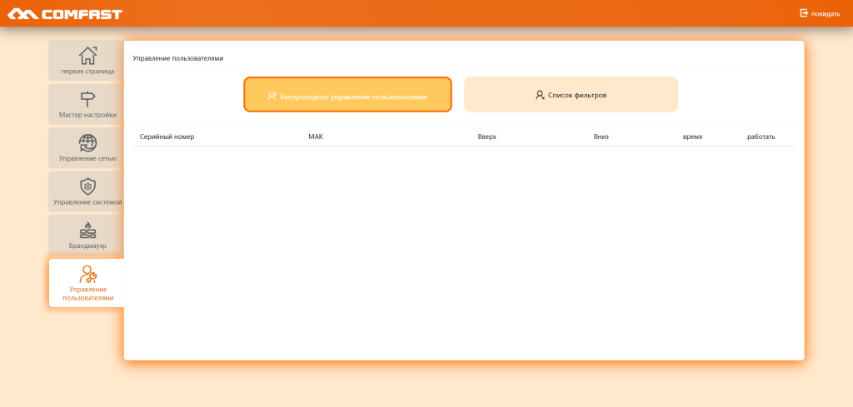Screen dimensions: 853x407
Task: Click the Серийный номер column header
Action: pyautogui.click(x=167, y=136)
